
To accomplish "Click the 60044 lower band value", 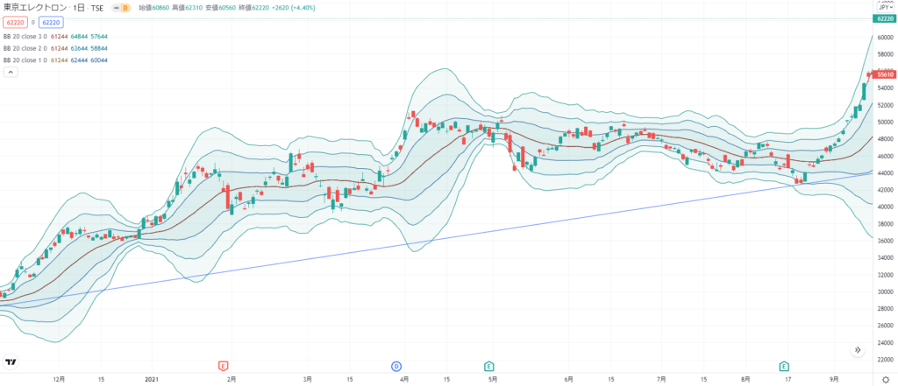I will tap(98, 60).
